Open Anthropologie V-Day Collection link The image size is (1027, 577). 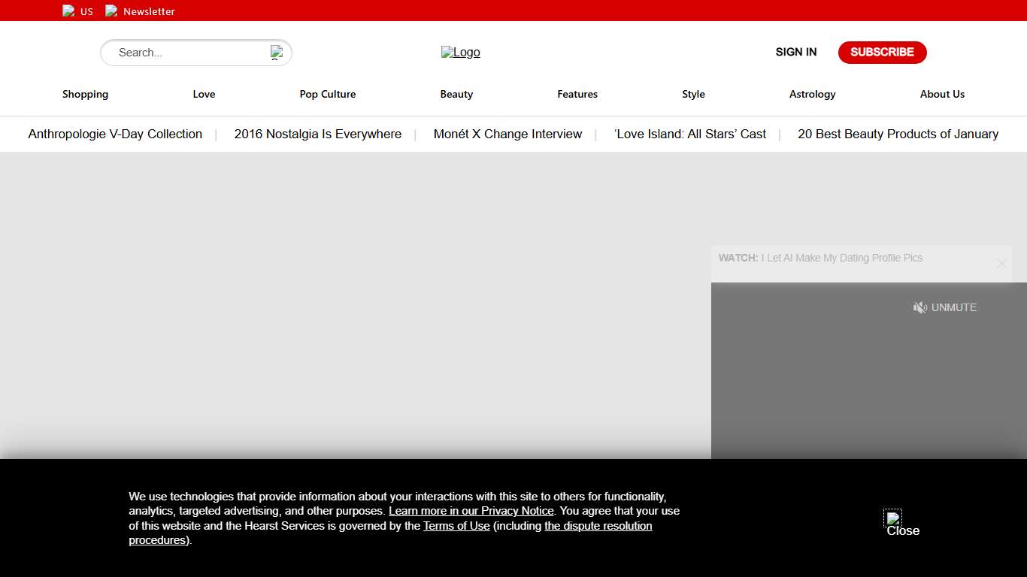click(x=115, y=134)
